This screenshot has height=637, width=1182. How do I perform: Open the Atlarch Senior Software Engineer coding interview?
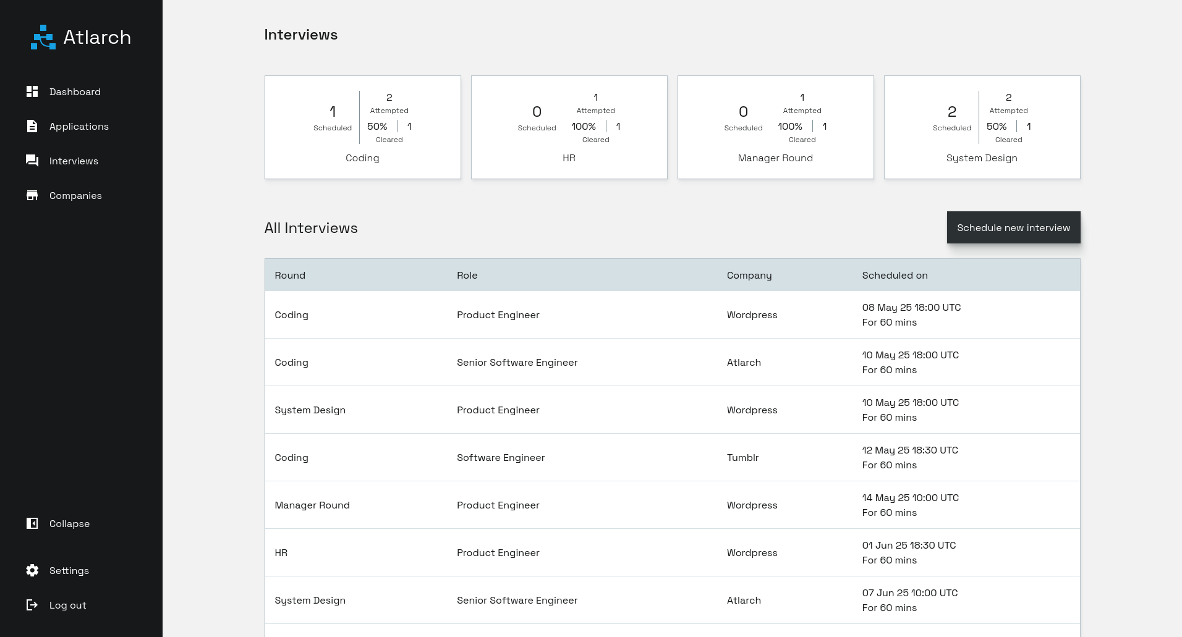click(x=672, y=362)
